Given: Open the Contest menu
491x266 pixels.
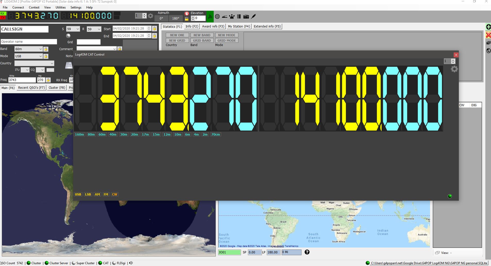Looking at the screenshot, I should [x=34, y=7].
